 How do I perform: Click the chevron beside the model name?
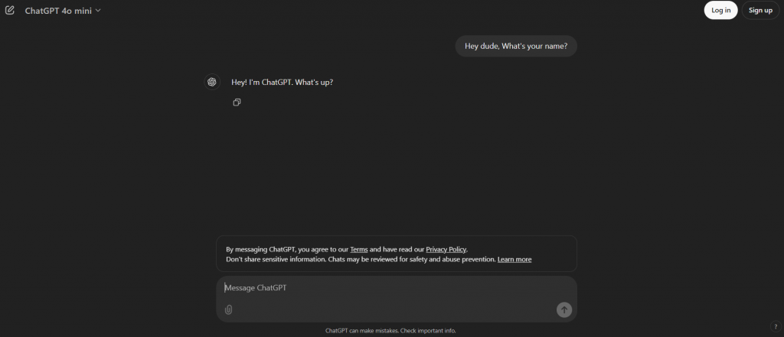(98, 11)
